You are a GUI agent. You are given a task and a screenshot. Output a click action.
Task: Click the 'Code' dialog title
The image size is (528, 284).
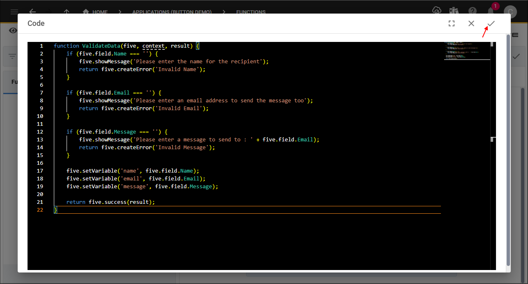click(x=36, y=23)
